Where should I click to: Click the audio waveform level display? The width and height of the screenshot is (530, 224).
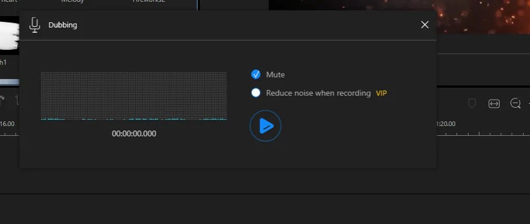tap(134, 96)
